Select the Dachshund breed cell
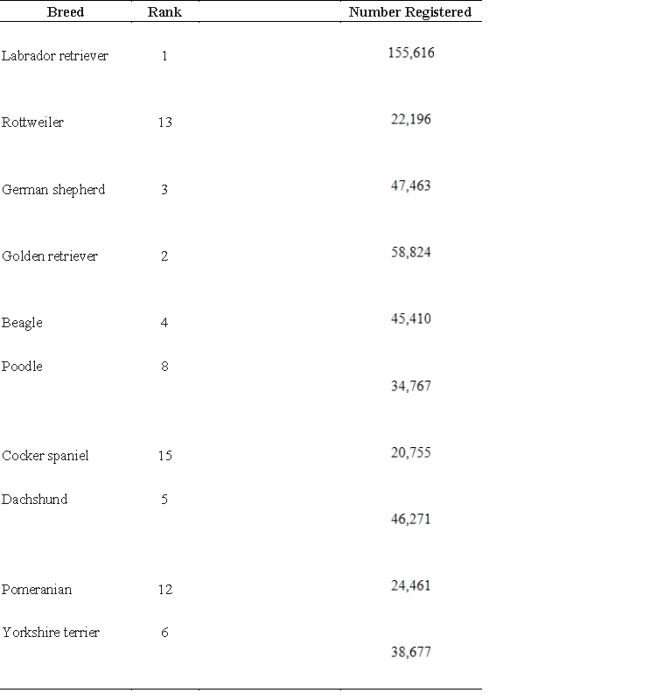Screen dimensions: 650x700 [34, 499]
